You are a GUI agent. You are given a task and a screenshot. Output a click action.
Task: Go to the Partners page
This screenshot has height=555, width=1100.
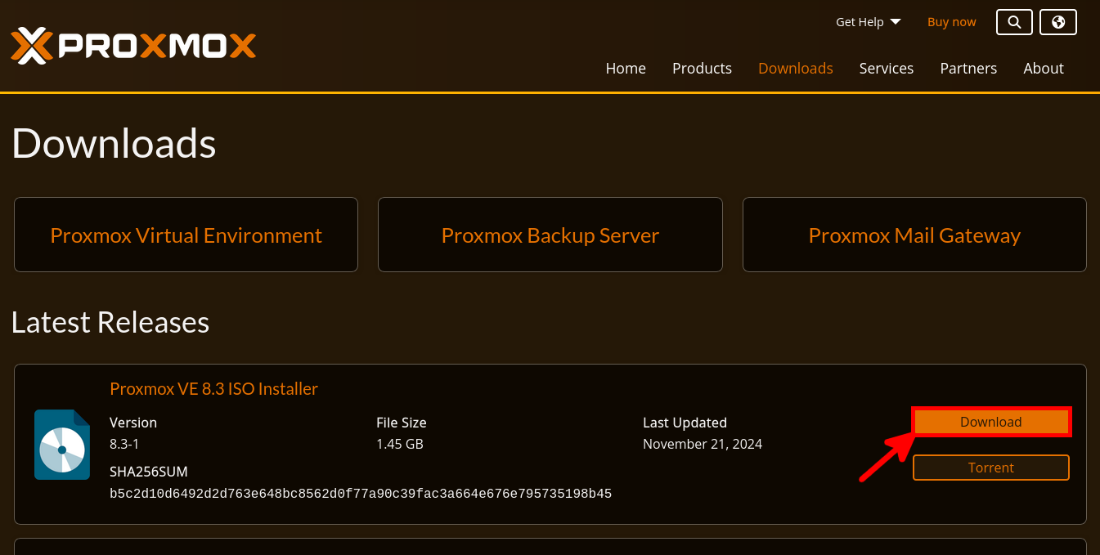point(968,69)
